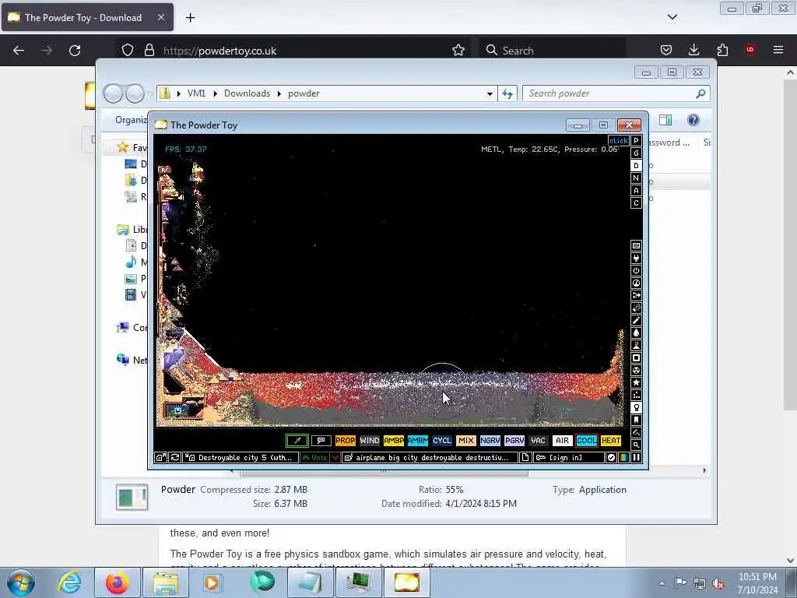The width and height of the screenshot is (797, 598).
Task: Toggle the pause button in Powder Toy
Action: [x=636, y=458]
